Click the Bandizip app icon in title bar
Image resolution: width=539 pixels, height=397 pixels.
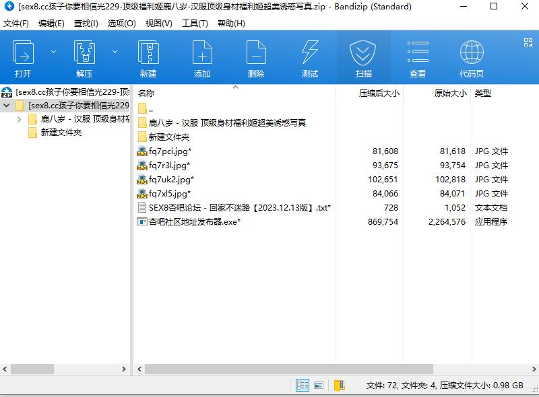[x=9, y=6]
